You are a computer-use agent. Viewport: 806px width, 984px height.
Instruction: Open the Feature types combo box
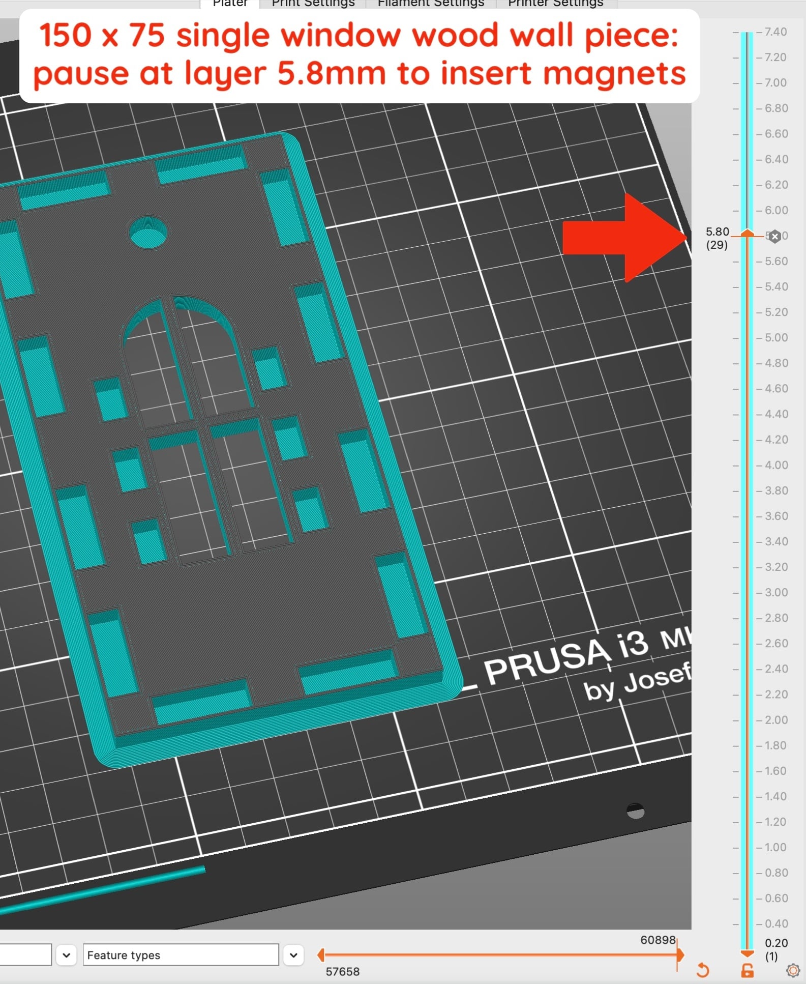pyautogui.click(x=181, y=955)
